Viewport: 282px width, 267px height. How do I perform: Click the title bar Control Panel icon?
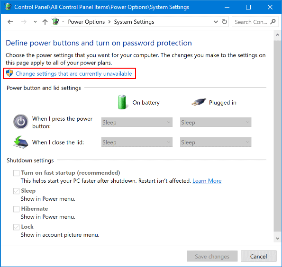coord(8,7)
